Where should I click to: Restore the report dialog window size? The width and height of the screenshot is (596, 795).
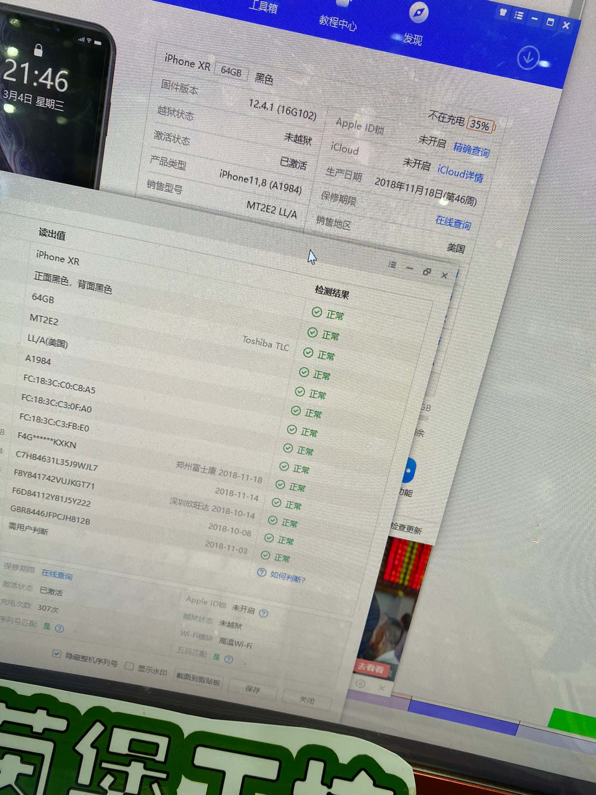(x=427, y=272)
